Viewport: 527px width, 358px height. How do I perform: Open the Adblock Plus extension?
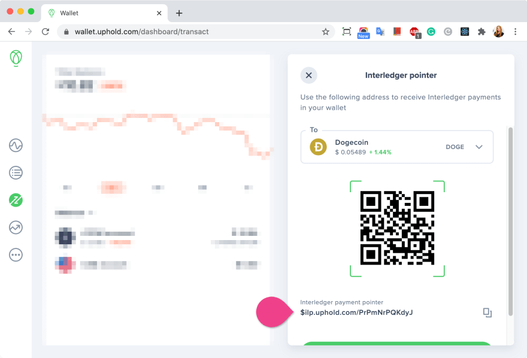(415, 32)
